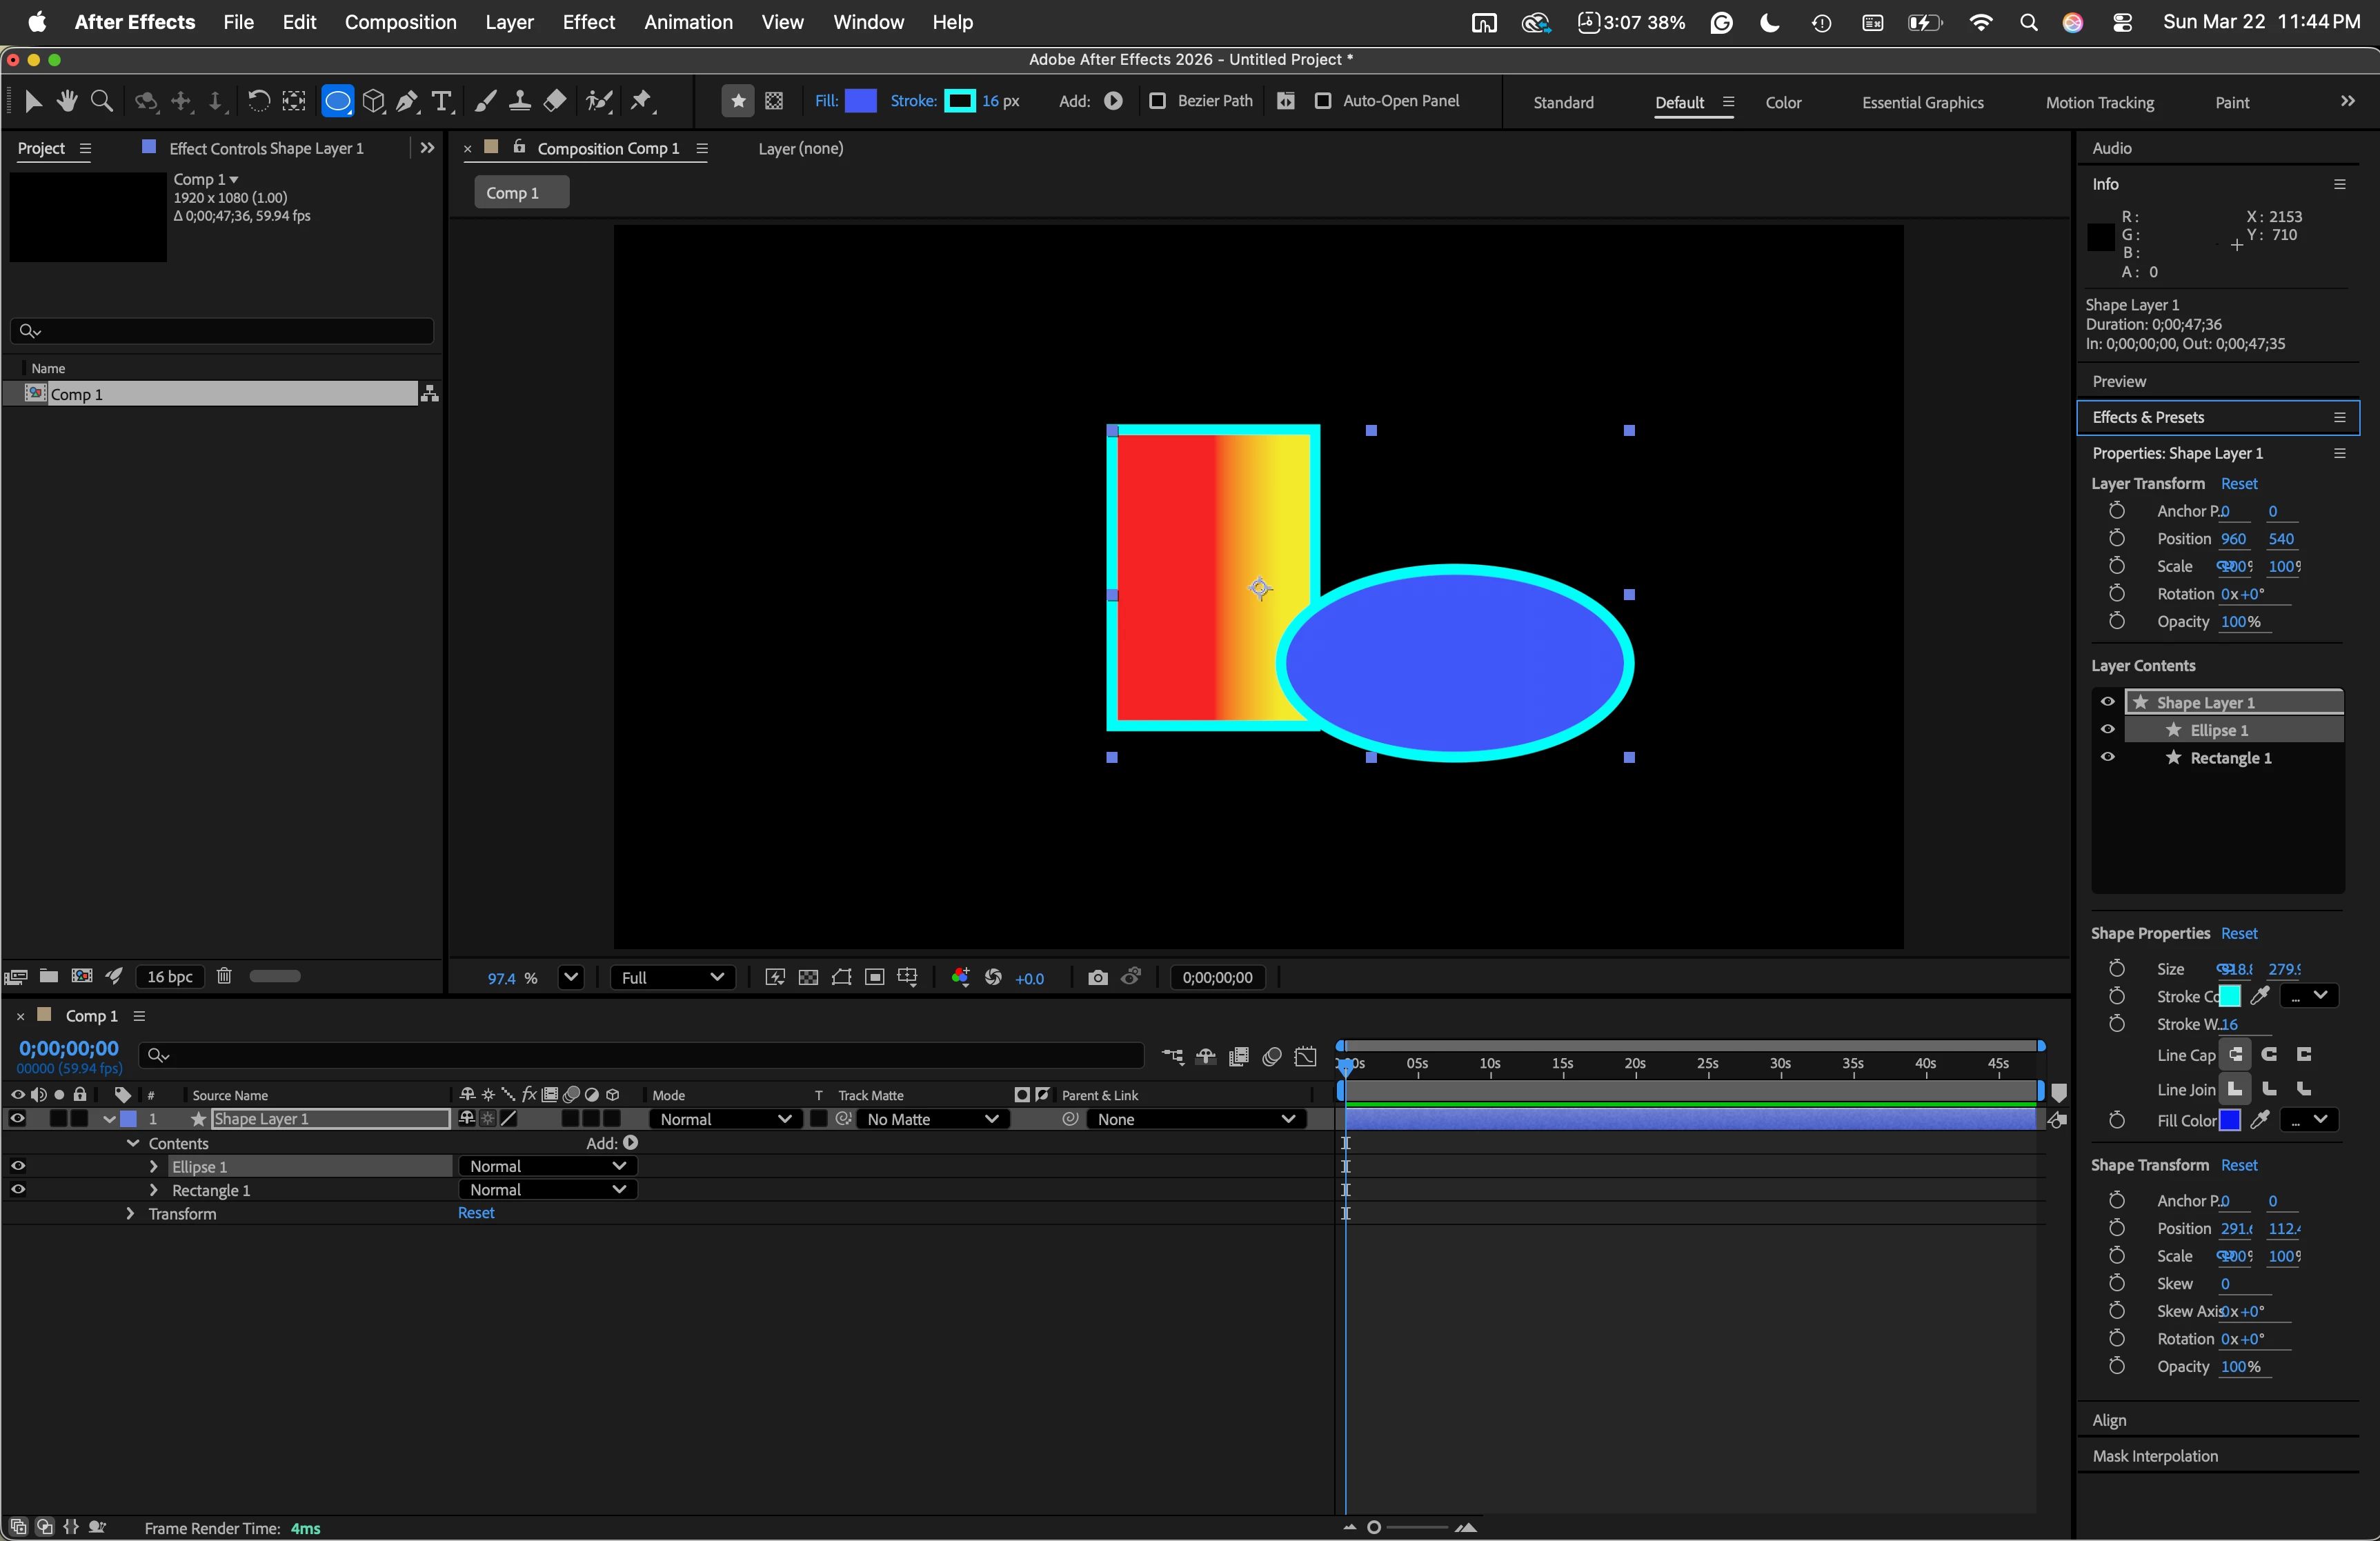The height and width of the screenshot is (1541, 2380).
Task: Click the timeline current time display
Action: click(x=69, y=1048)
